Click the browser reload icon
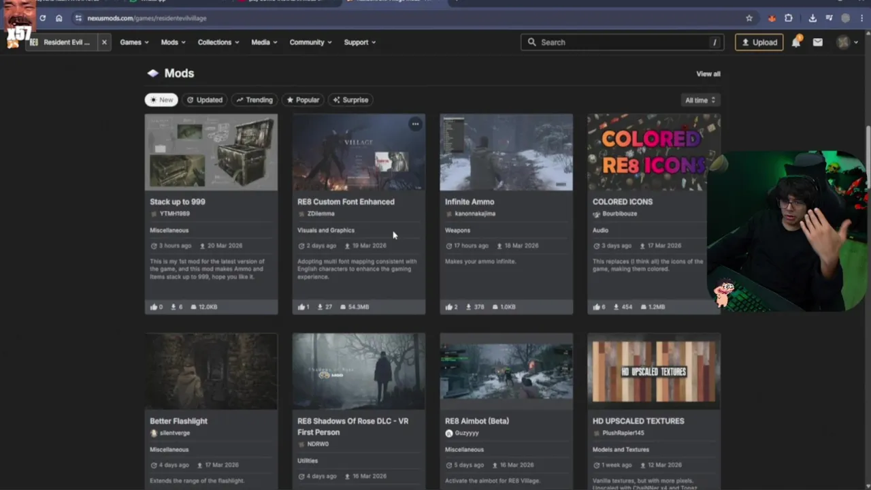 43,18
